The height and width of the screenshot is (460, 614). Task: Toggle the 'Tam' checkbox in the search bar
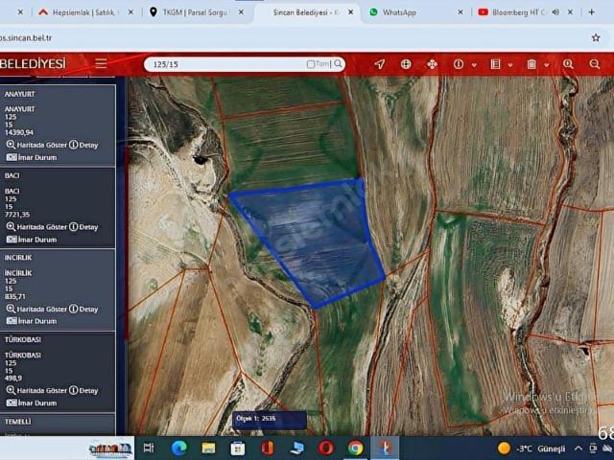click(311, 64)
